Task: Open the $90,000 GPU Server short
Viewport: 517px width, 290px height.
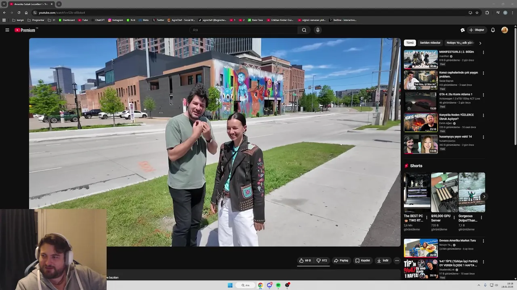Action: (444, 192)
